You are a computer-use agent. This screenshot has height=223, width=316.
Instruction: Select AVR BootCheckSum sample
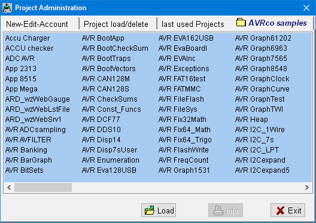pos(115,48)
